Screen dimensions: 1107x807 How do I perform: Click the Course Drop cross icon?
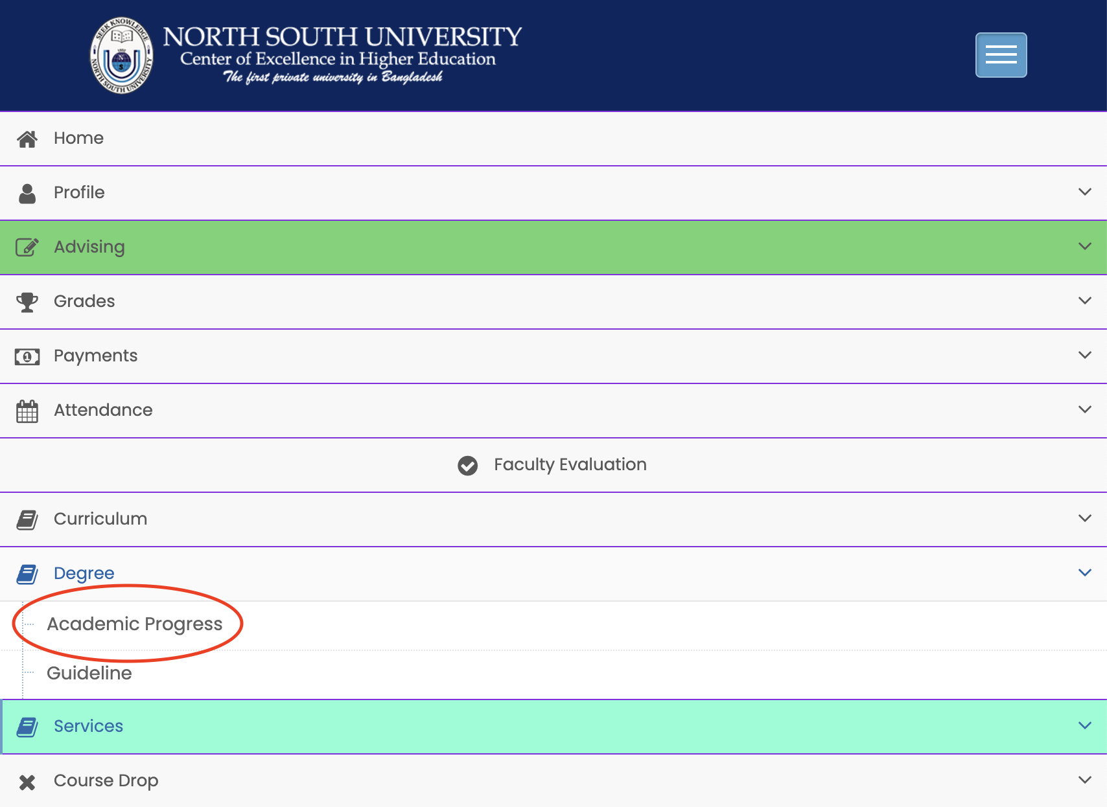(27, 782)
